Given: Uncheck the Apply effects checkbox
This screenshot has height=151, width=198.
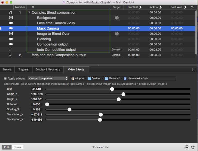Looking at the screenshot, I should point(5,78).
